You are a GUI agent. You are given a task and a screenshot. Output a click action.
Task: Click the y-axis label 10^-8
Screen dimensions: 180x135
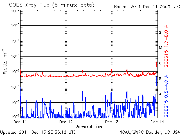[15, 102]
